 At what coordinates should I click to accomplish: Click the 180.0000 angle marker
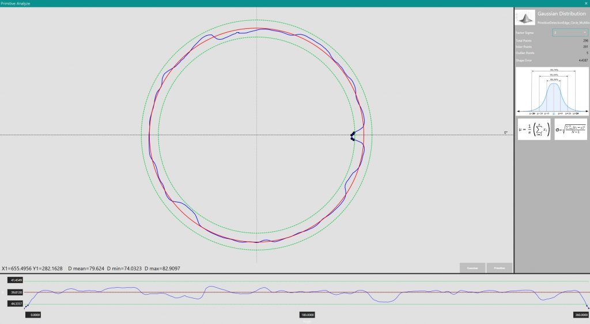(x=307, y=315)
